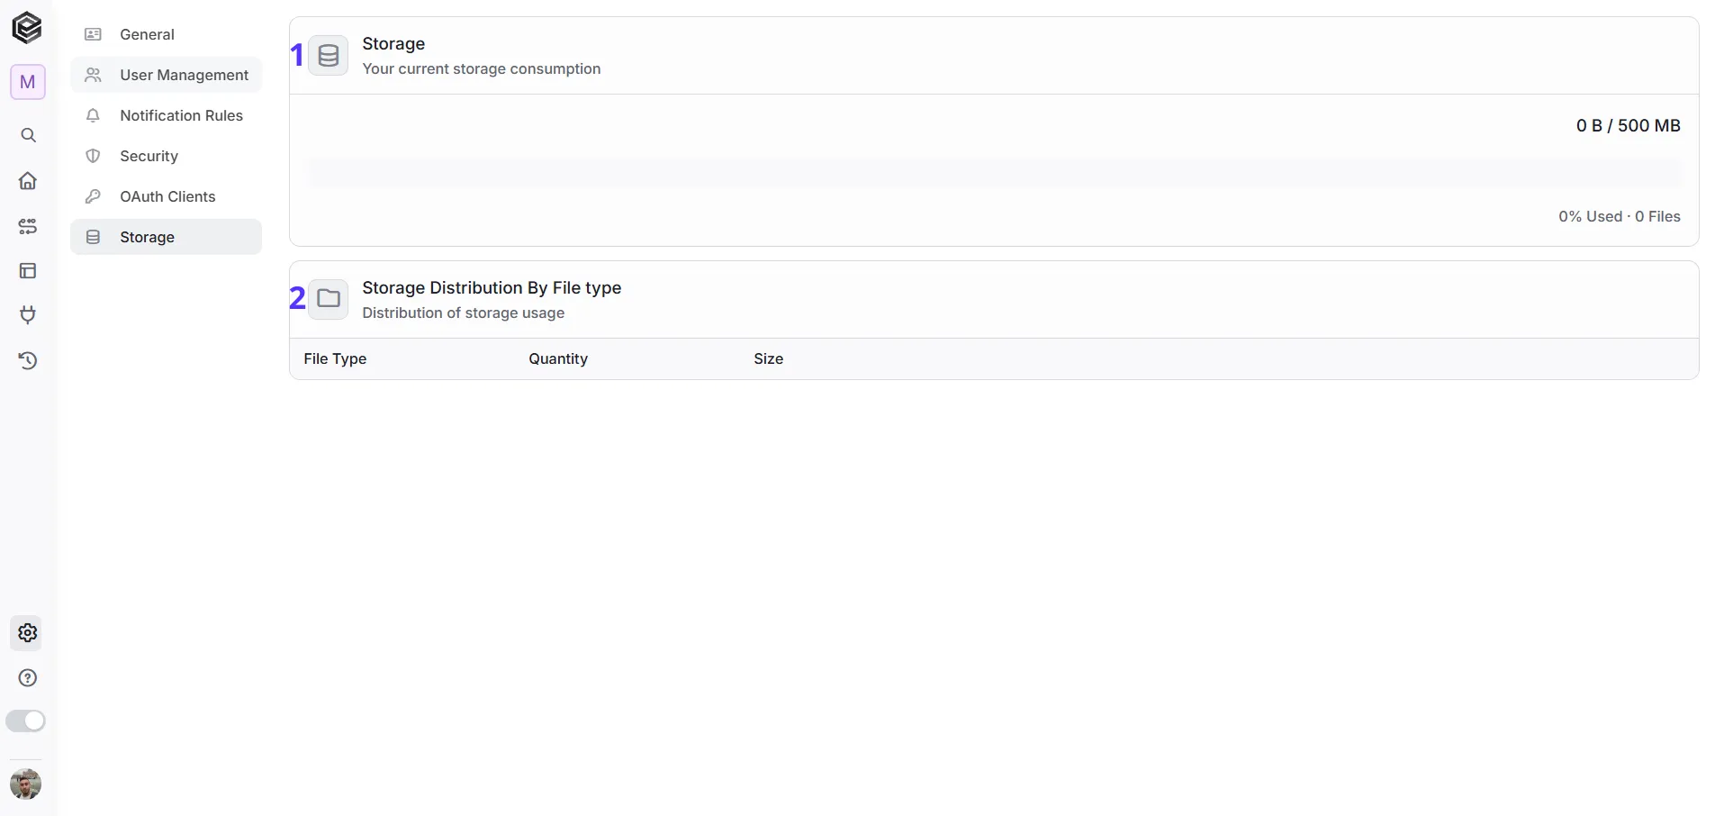Select Storage settings menu item

166,237
